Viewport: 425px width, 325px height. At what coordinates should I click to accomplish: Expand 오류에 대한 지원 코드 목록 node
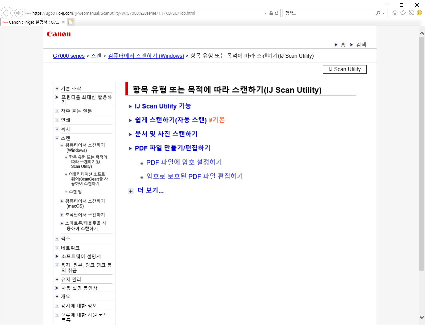57,315
